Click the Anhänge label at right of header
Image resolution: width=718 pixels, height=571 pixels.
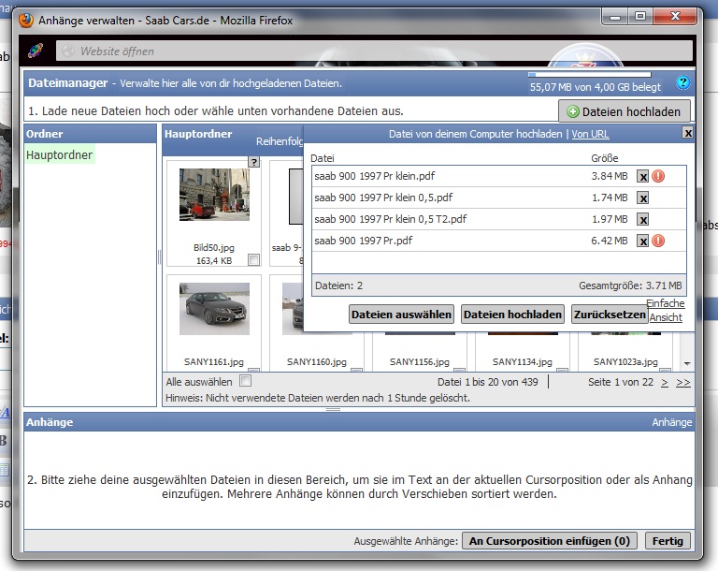pyautogui.click(x=672, y=422)
